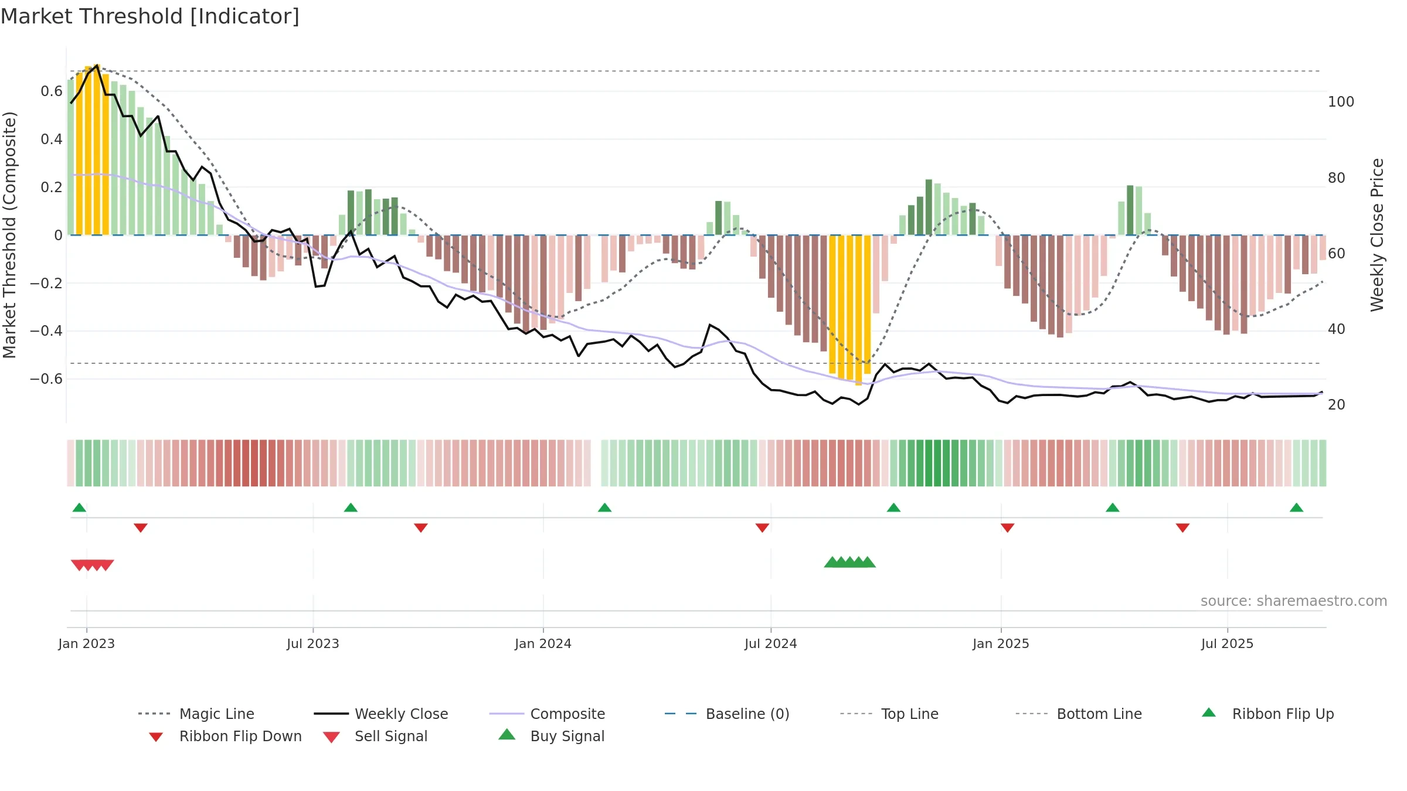The image size is (1407, 791).
Task: Toggle the Weekly Close legend entry
Action: pos(380,714)
